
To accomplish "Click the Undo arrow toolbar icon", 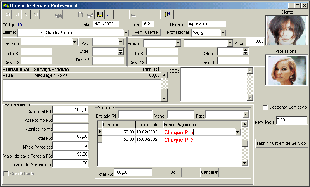I will click(109, 15).
